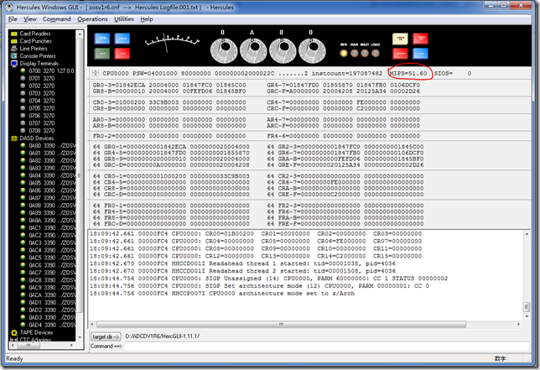
Task: Select terminal 0705 3270 in device list
Action: coord(42,108)
